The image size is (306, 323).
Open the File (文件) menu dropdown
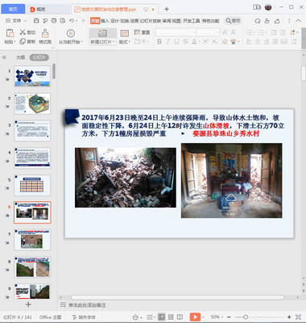(17, 21)
